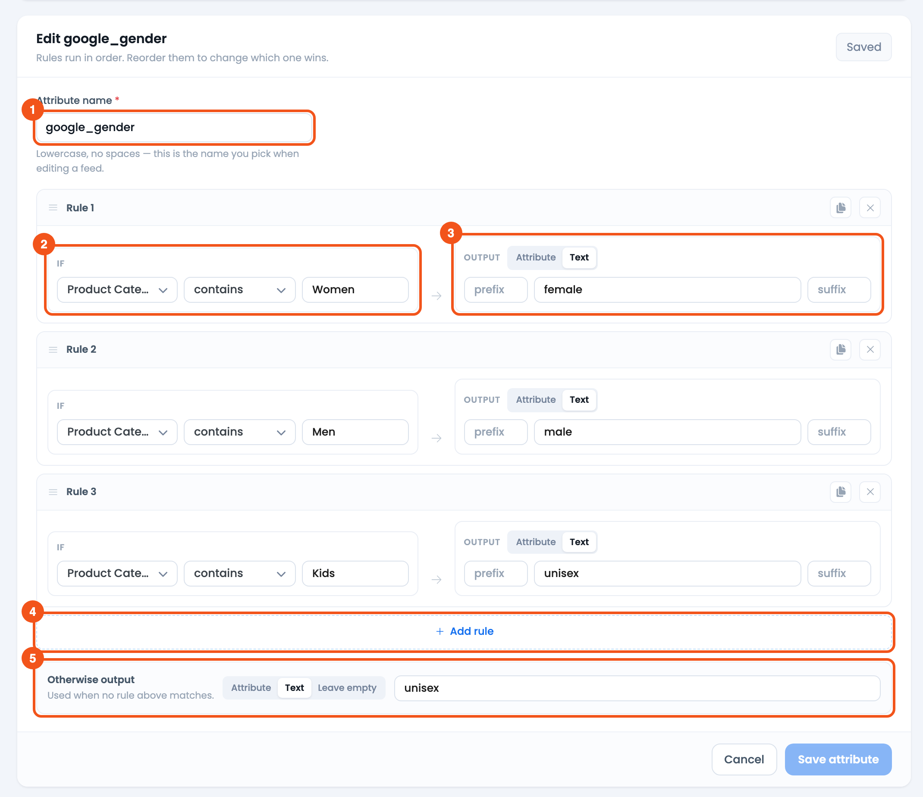This screenshot has width=923, height=797.
Task: Duplicate Rule 3 with the copy icon
Action: (841, 492)
